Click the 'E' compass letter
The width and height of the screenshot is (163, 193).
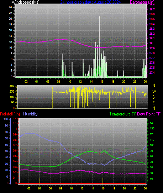tap(153, 103)
